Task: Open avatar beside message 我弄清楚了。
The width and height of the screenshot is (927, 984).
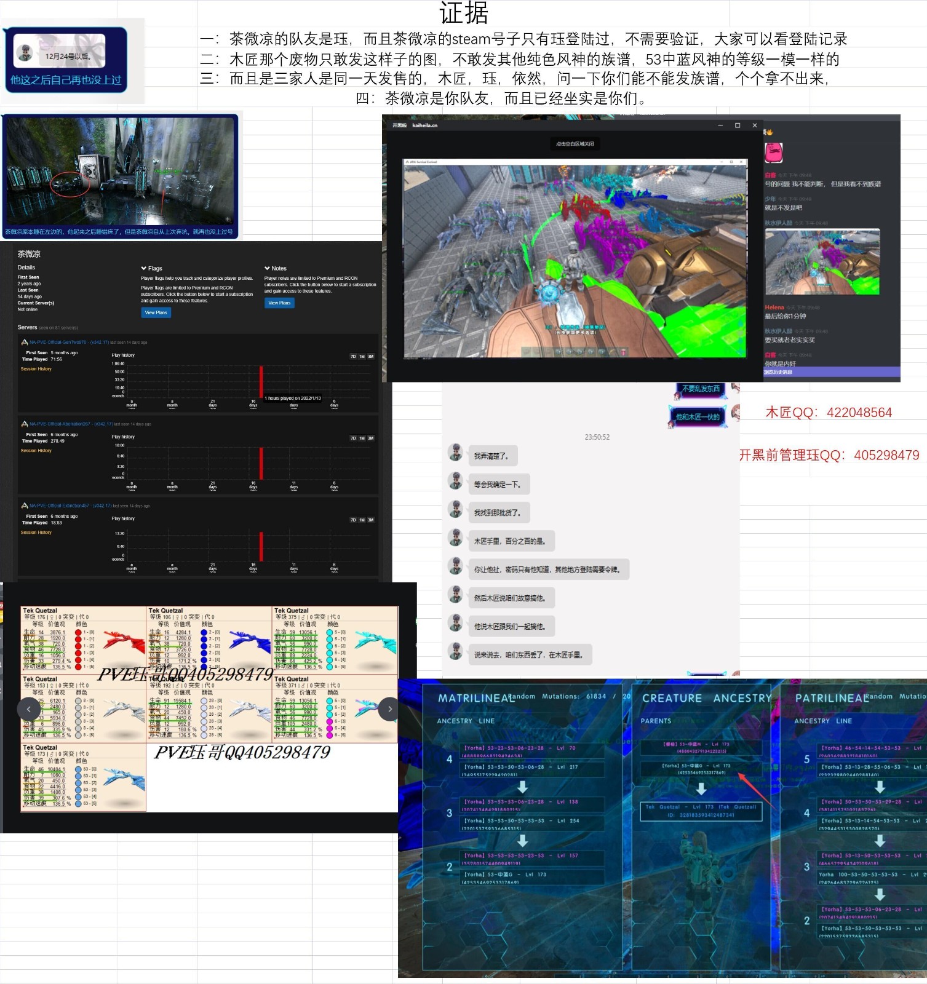Action: pyautogui.click(x=456, y=453)
